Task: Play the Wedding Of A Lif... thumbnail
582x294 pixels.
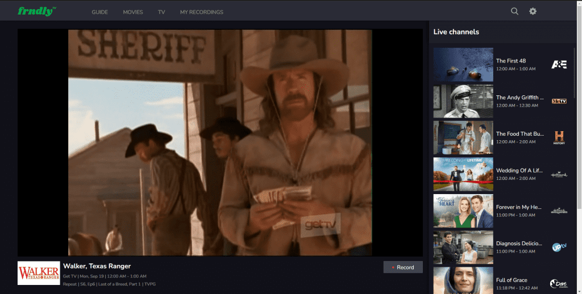Action: pos(463,174)
